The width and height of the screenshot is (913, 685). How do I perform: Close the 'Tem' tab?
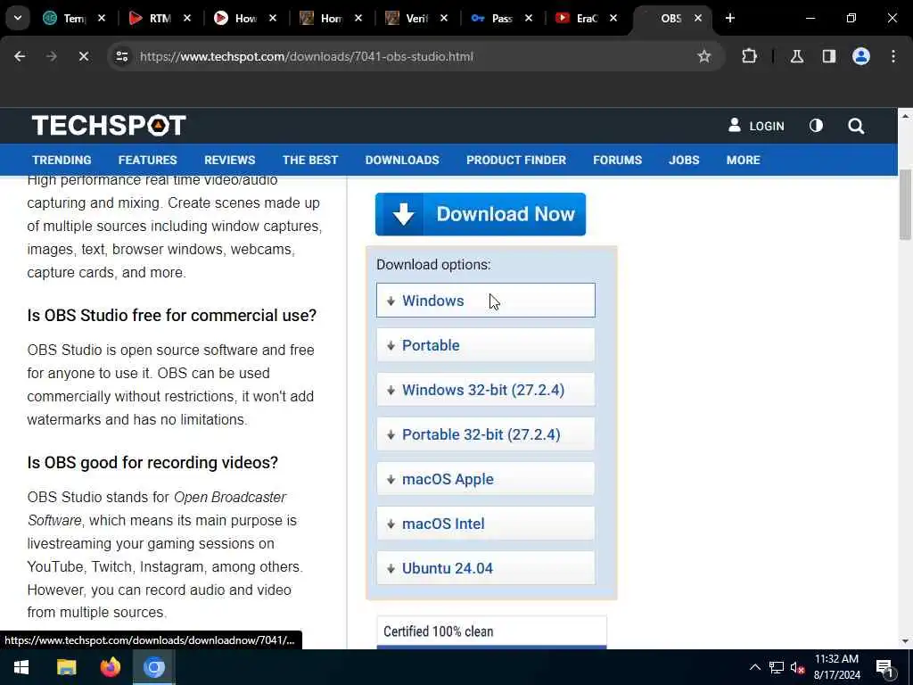[x=102, y=18]
